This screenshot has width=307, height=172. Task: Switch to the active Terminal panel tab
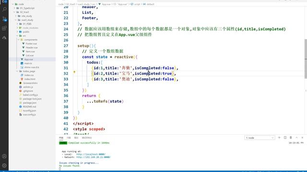tap(61, 138)
